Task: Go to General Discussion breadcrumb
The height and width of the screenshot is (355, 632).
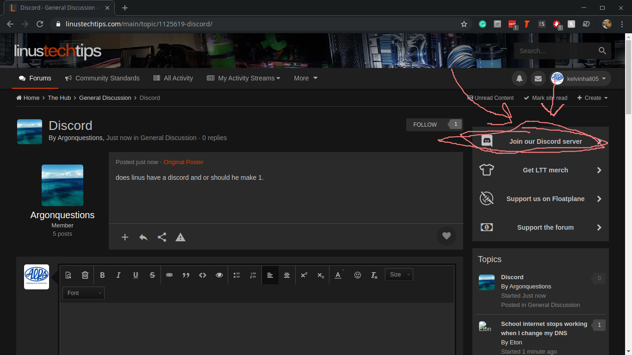Action: (x=105, y=98)
